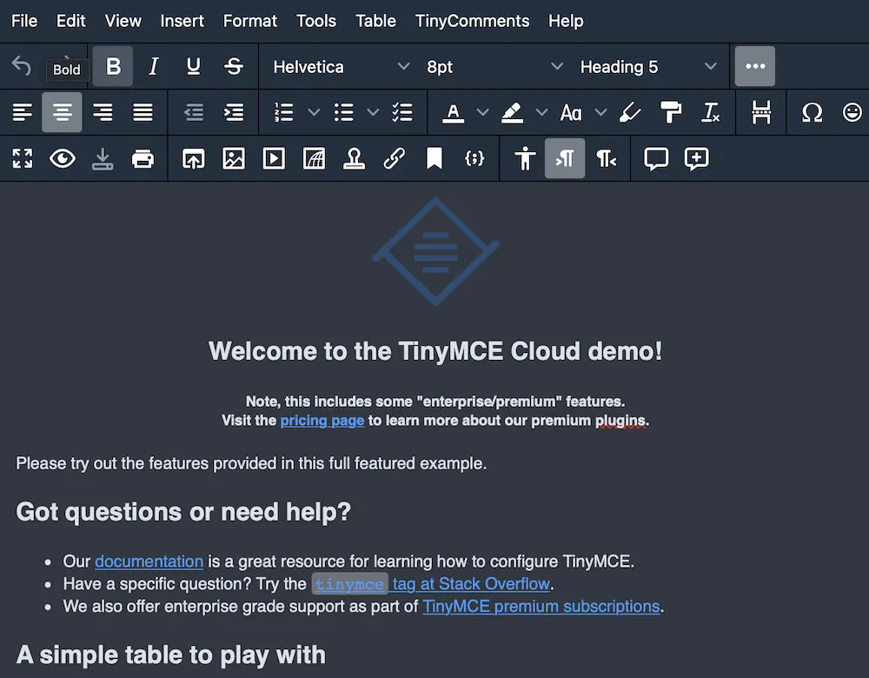This screenshot has height=678, width=869.
Task: Apply text color with the A icon
Action: pyautogui.click(x=453, y=112)
